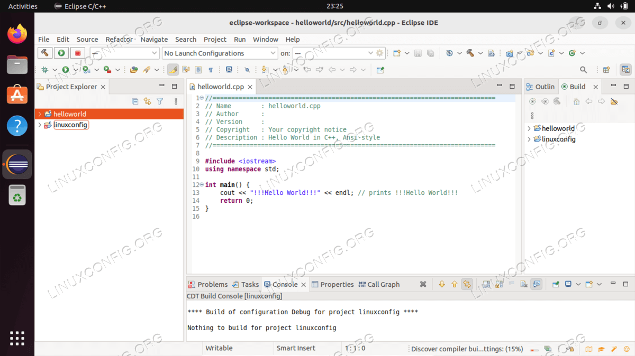Open the File menu
This screenshot has height=356, width=635.
[x=44, y=39]
